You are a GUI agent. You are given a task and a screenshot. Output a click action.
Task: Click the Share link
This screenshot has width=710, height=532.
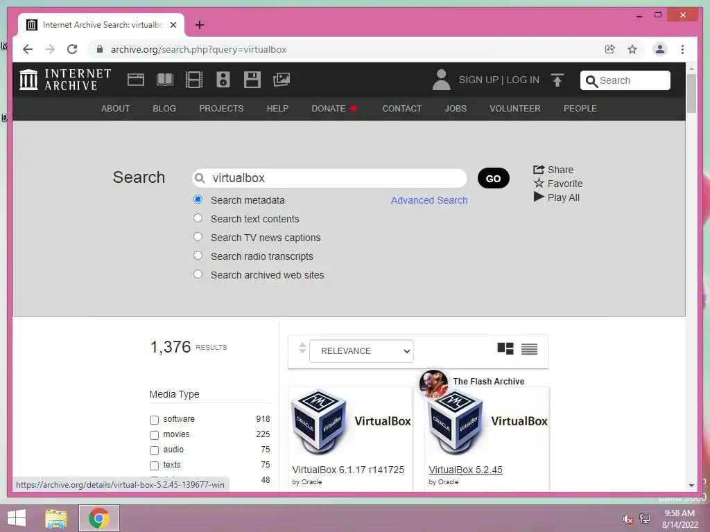[553, 170]
